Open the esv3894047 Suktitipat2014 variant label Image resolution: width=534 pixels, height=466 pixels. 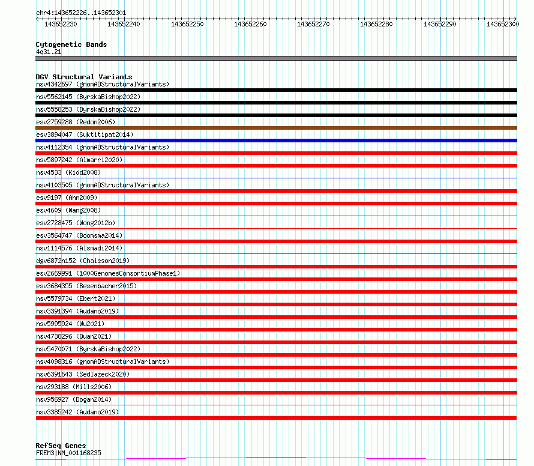85,135
